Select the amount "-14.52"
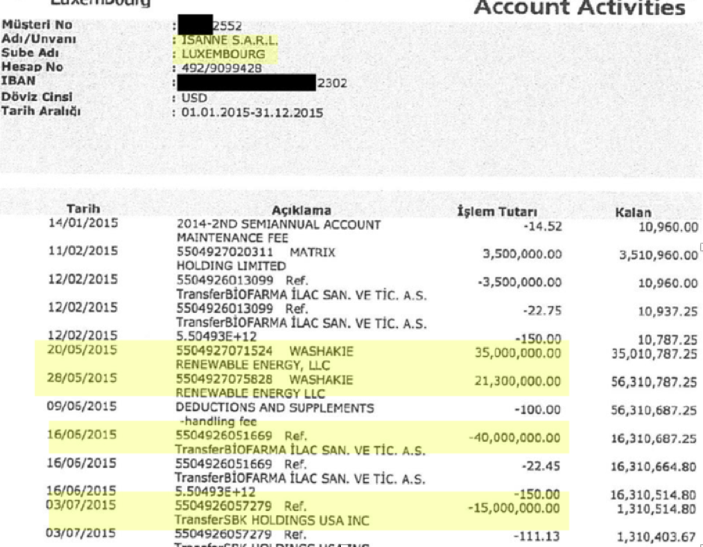The width and height of the screenshot is (703, 547). 542,226
